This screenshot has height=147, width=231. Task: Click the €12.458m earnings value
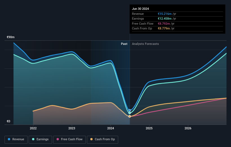165,19
